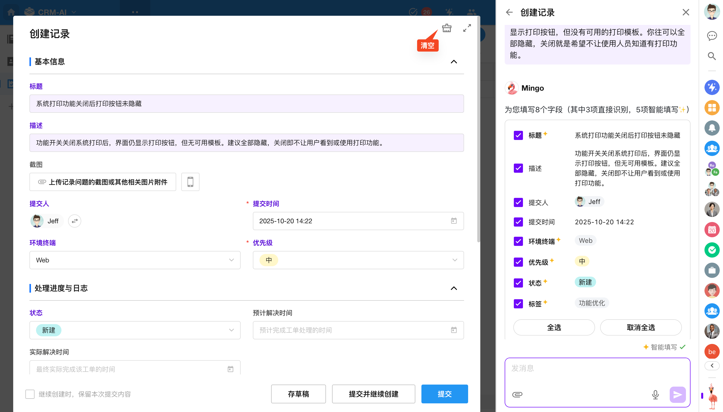Screen dimensions: 723x412
Task: Click the microphone voice input icon
Action: tap(655, 394)
